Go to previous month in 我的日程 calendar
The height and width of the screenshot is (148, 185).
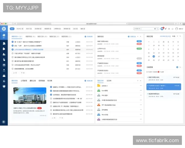178,36
